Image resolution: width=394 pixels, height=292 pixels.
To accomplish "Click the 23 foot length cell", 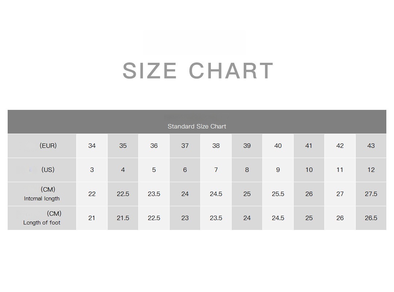I will pos(185,218).
